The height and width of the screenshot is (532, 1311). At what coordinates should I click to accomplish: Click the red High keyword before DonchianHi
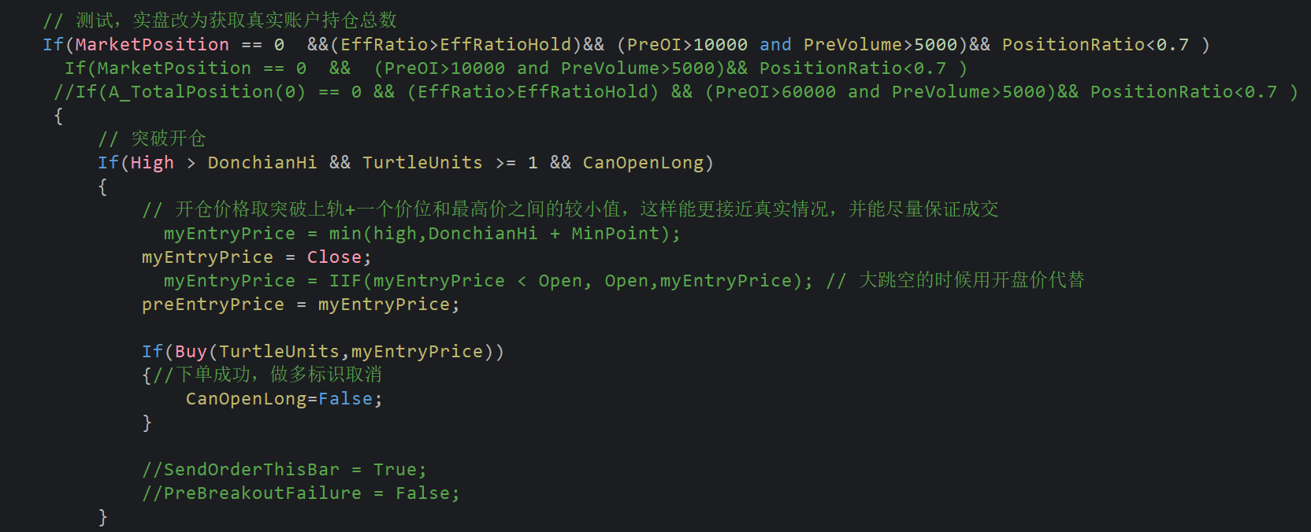coord(152,163)
